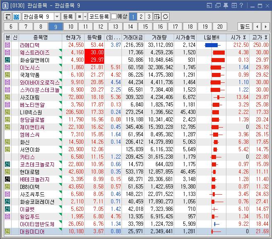The width and height of the screenshot is (272, 239).
Task: Click the highlighted 30.00 change rate cell
Action: click(95, 52)
